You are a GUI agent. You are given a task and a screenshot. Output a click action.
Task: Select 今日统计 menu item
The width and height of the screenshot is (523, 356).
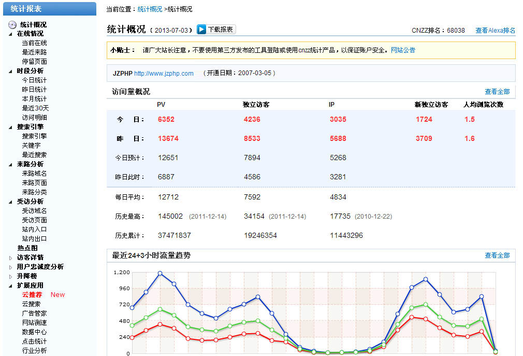[34, 80]
